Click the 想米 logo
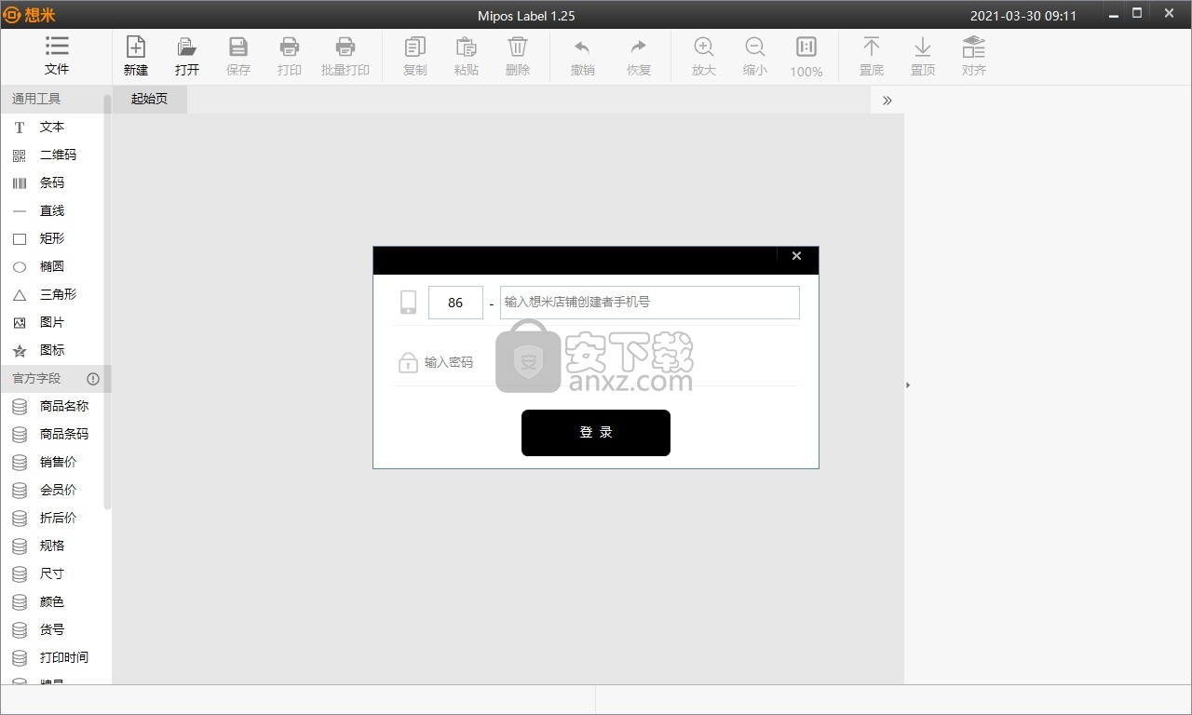The height and width of the screenshot is (715, 1192). coord(31,15)
